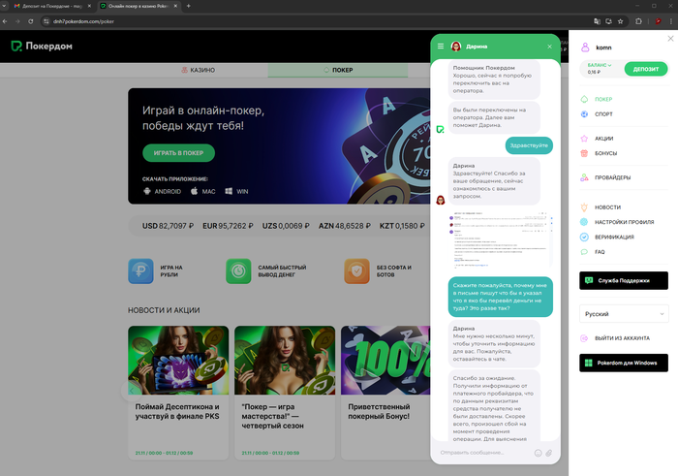The image size is (678, 476).
Task: Close the Дарина support chat
Action: click(549, 47)
